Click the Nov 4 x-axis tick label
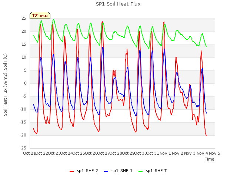The width and height of the screenshot is (237, 178). coord(202,153)
